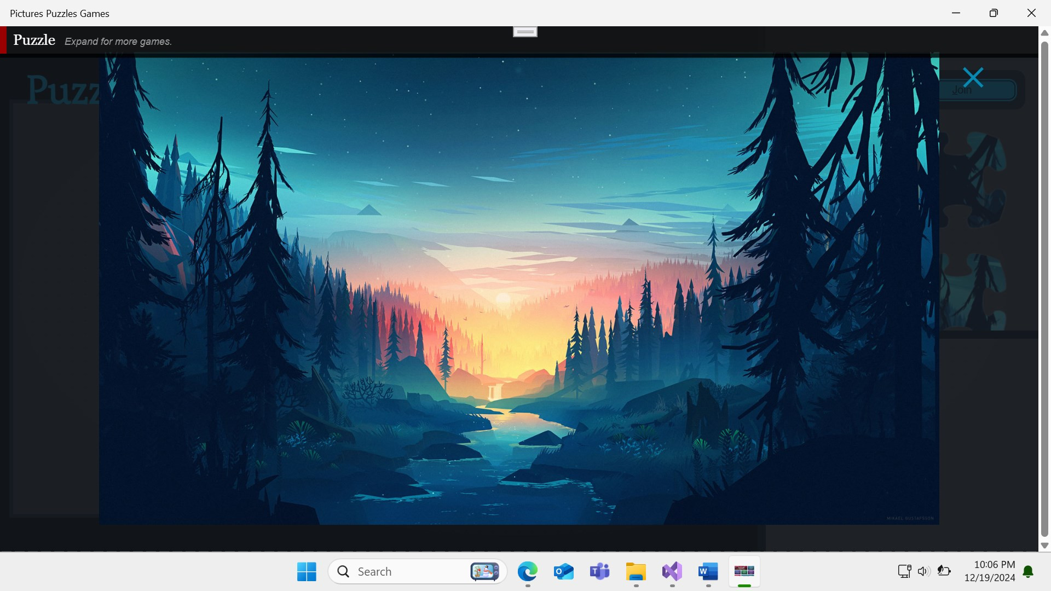Click the 'Expand for more games' text
Image resolution: width=1051 pixels, height=591 pixels.
point(118,42)
